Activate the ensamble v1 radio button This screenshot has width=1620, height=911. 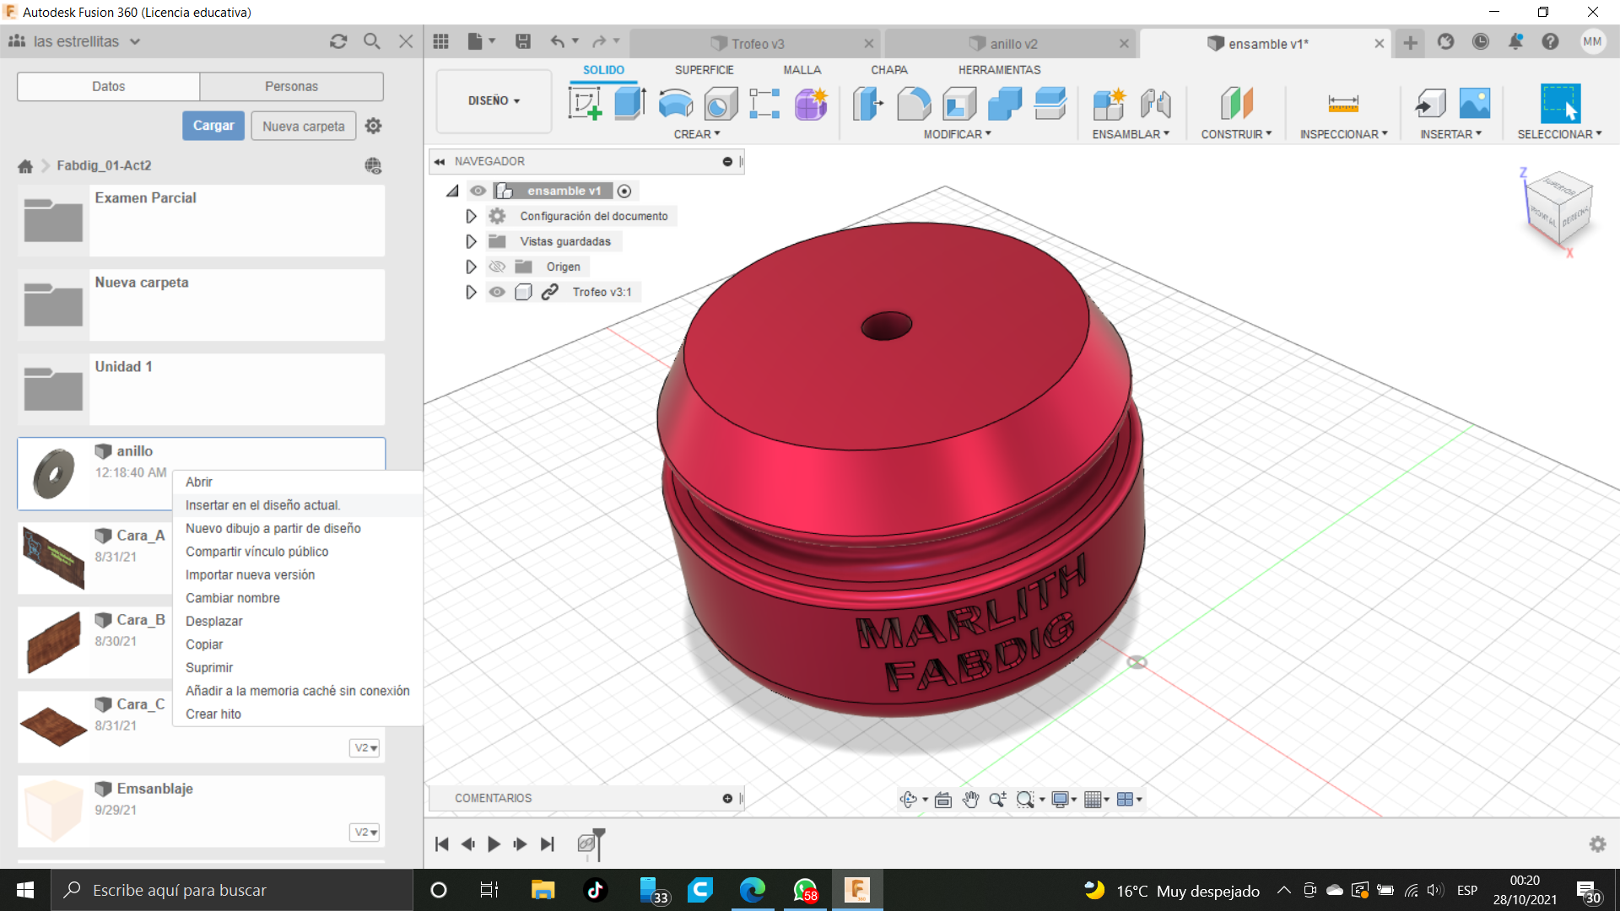pyautogui.click(x=624, y=191)
